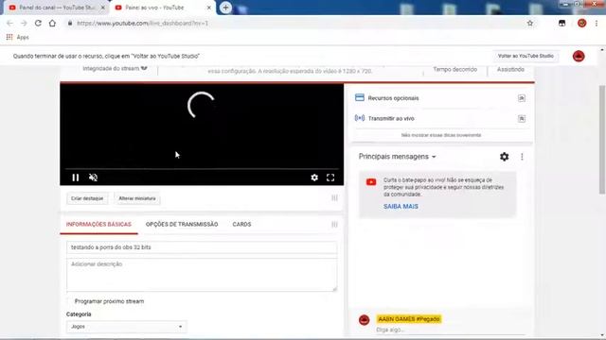Image resolution: width=606 pixels, height=340 pixels.
Task: Click the YouTube account avatar
Action: (579, 57)
